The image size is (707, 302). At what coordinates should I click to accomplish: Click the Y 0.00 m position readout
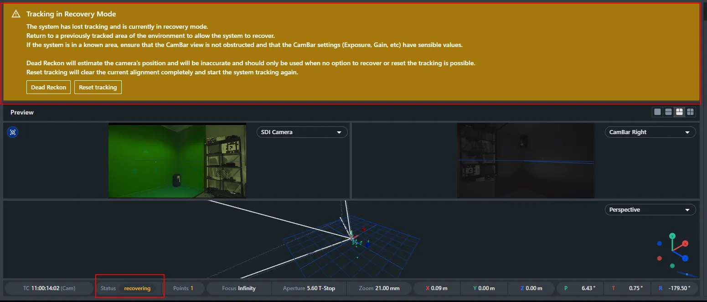point(484,288)
